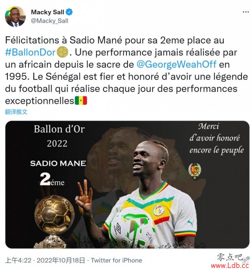Click the www.Ldb.cc watermark link
252x269 pixels.
click(230, 266)
